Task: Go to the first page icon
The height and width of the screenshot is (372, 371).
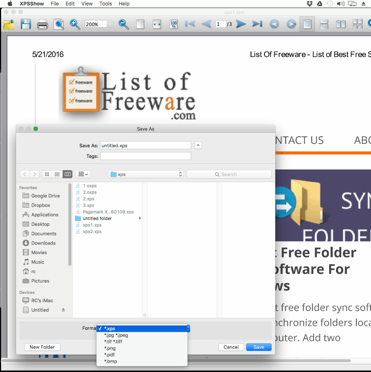Action: pos(190,24)
